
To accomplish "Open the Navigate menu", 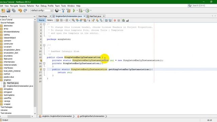I will tap(14, 6).
